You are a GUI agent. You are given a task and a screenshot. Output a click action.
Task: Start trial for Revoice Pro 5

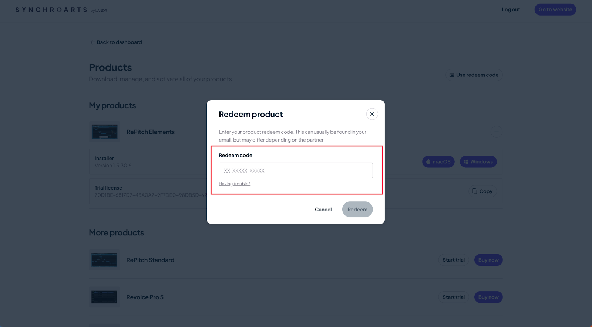pyautogui.click(x=454, y=297)
